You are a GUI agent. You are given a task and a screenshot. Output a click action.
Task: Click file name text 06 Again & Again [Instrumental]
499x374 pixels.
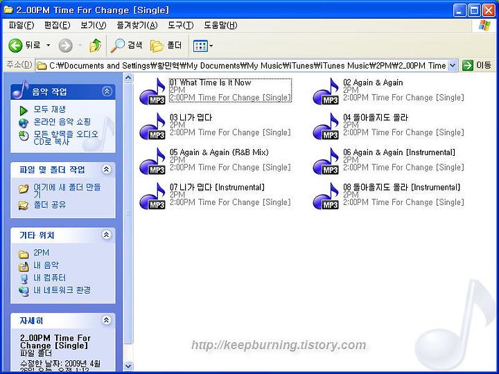pyautogui.click(x=399, y=152)
